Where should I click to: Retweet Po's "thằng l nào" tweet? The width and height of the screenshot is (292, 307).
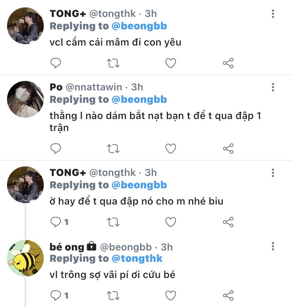click(x=113, y=149)
